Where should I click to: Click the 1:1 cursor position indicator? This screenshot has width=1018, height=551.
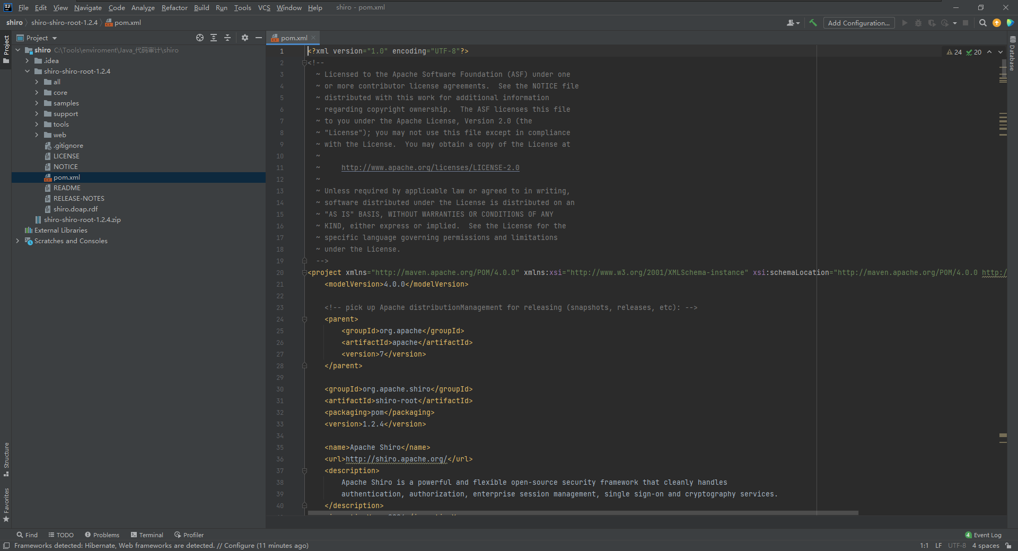tap(924, 545)
